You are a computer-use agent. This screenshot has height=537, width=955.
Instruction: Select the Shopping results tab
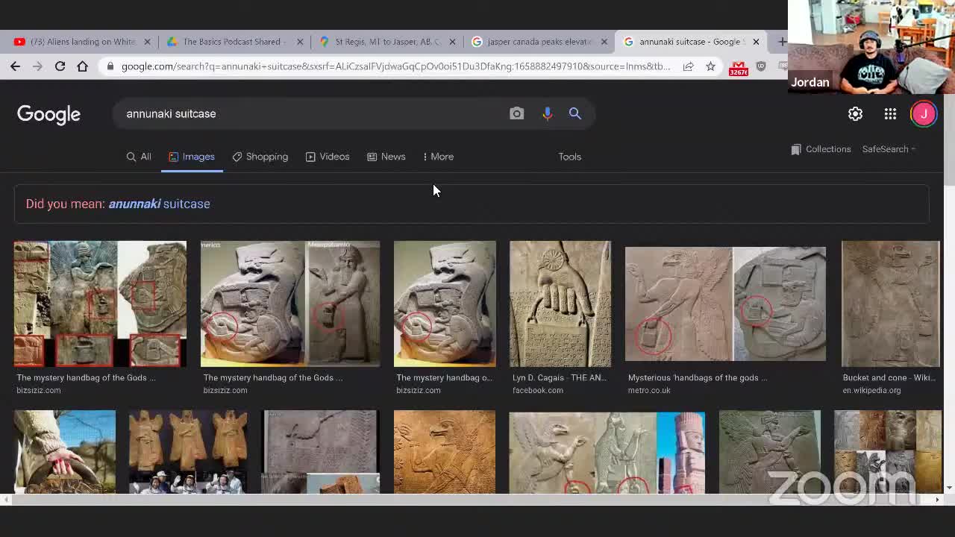pos(260,157)
